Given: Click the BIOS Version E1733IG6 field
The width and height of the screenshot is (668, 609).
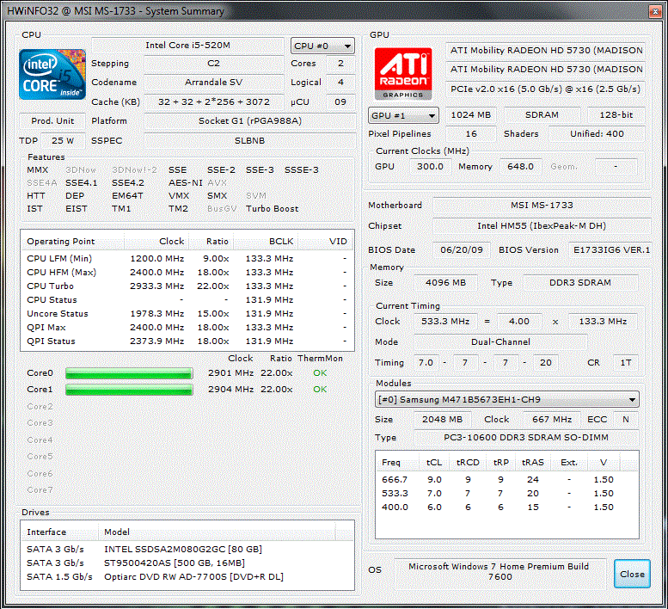Looking at the screenshot, I should 610,249.
